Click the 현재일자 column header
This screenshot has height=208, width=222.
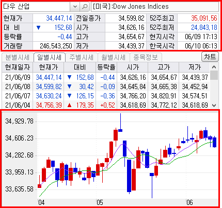[18, 67]
